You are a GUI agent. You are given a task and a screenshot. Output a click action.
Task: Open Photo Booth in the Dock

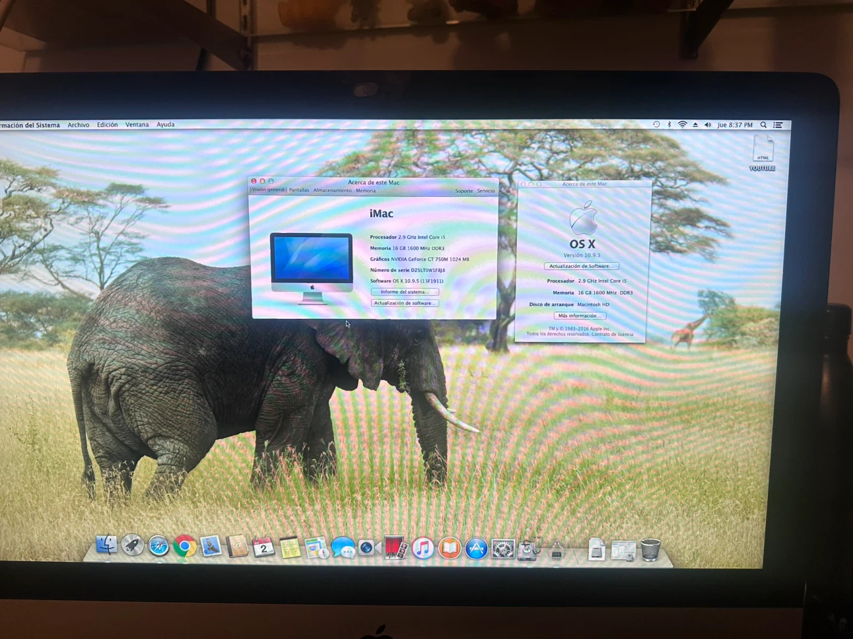[395, 548]
